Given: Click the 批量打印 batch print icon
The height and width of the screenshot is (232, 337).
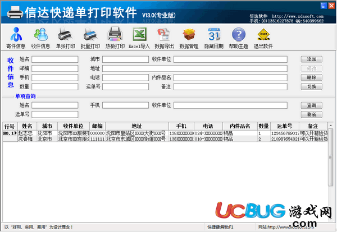Looking at the screenshot, I should tap(90, 38).
